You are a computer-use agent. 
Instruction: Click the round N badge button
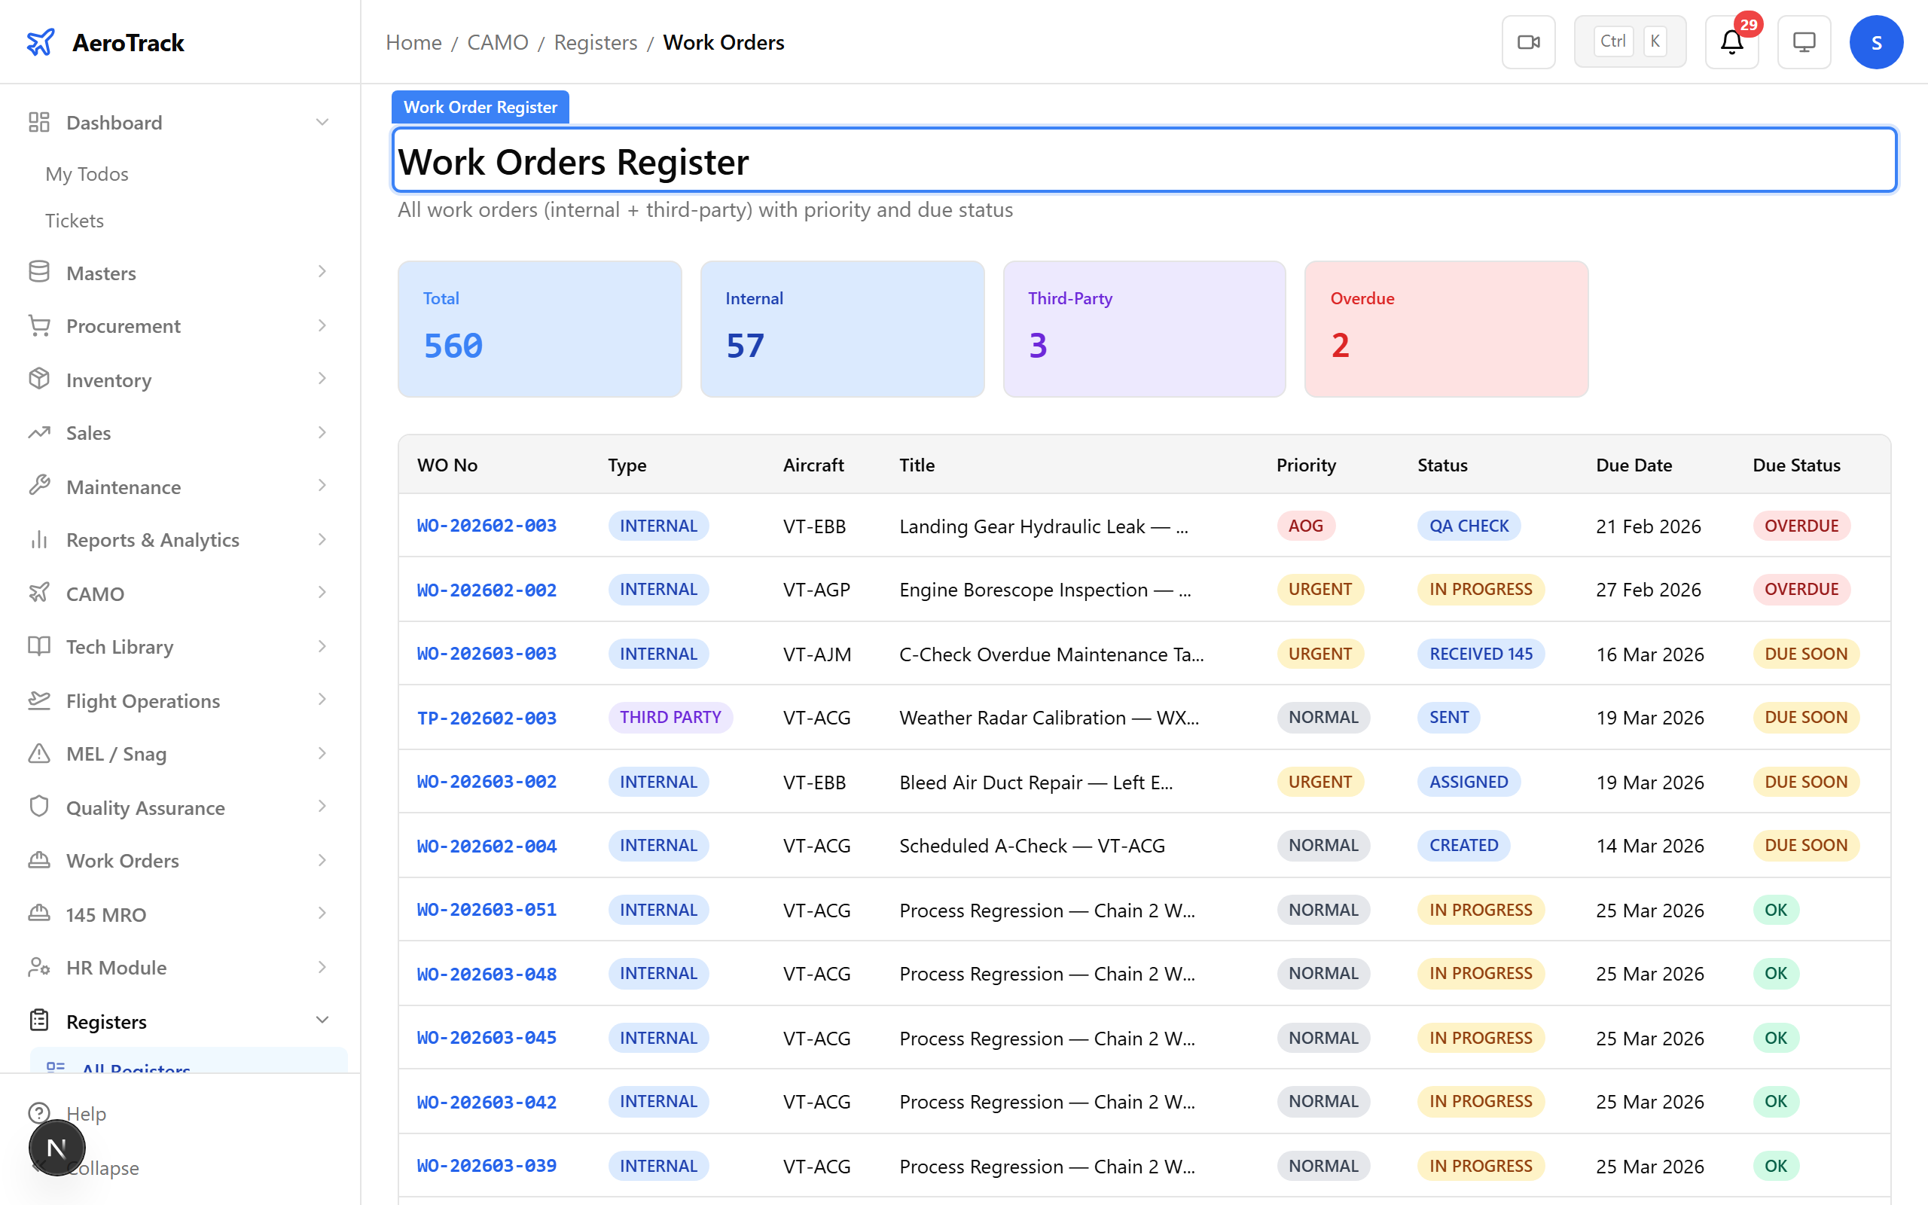56,1148
